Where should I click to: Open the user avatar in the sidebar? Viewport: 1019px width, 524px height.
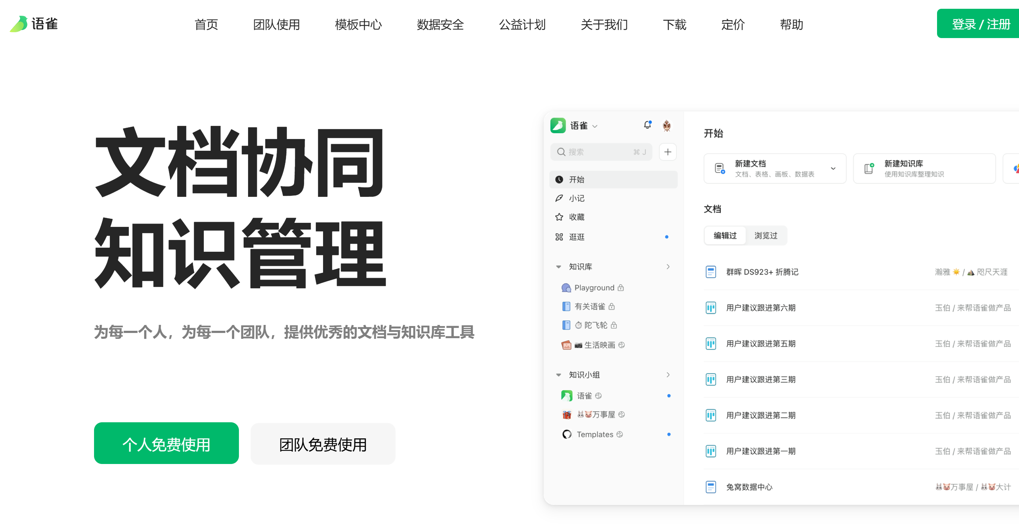tap(667, 126)
